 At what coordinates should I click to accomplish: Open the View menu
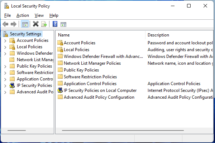pyautogui.click(x=39, y=15)
